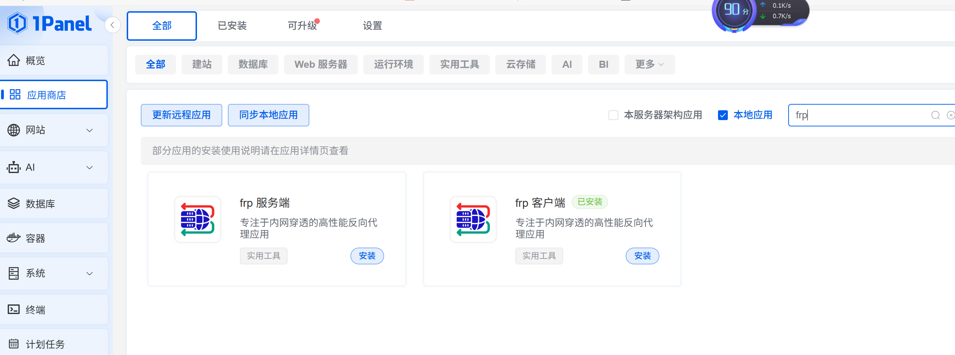Click the 容器 docker whale icon
The width and height of the screenshot is (955, 355).
coord(14,238)
